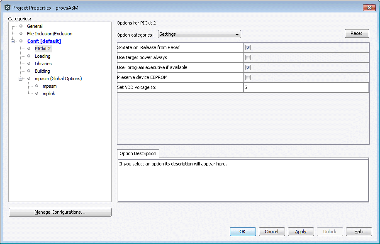Collapse the mpasm (Global Options) node

(x=21, y=79)
